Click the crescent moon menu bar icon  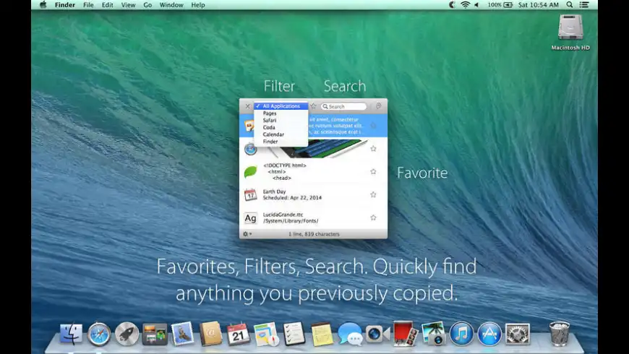point(452,5)
